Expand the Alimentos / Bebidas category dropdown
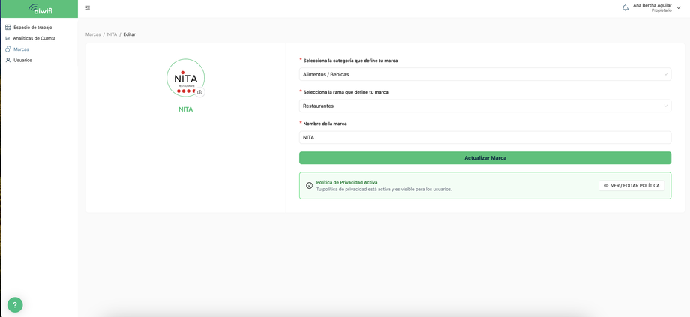Viewport: 690px width, 317px height. [x=485, y=74]
